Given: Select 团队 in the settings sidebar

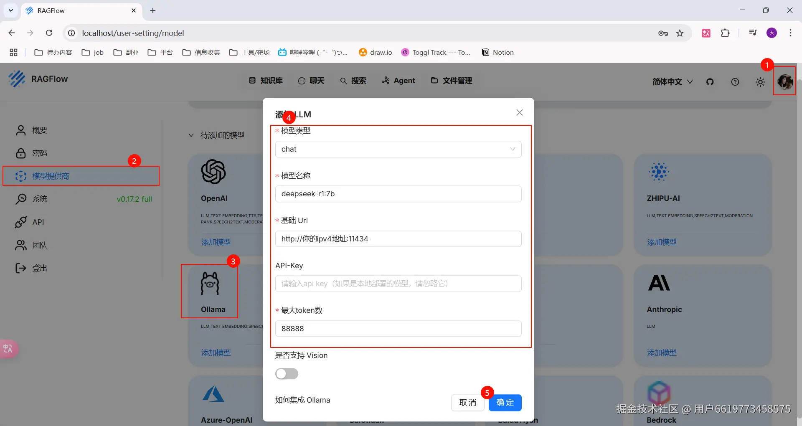Looking at the screenshot, I should tap(81, 245).
